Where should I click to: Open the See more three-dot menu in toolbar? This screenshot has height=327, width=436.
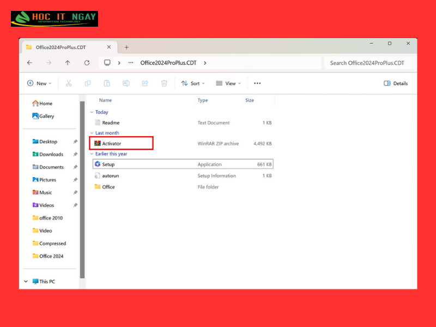tap(257, 83)
